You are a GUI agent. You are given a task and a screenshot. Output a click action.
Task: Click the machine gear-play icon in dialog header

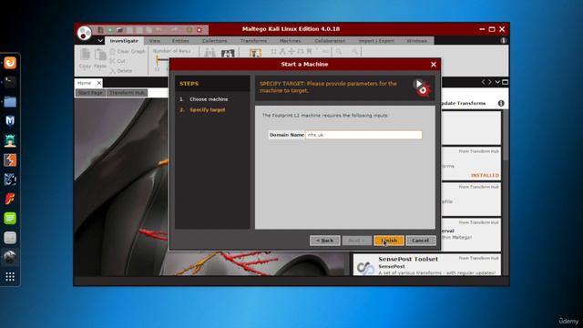pos(422,87)
